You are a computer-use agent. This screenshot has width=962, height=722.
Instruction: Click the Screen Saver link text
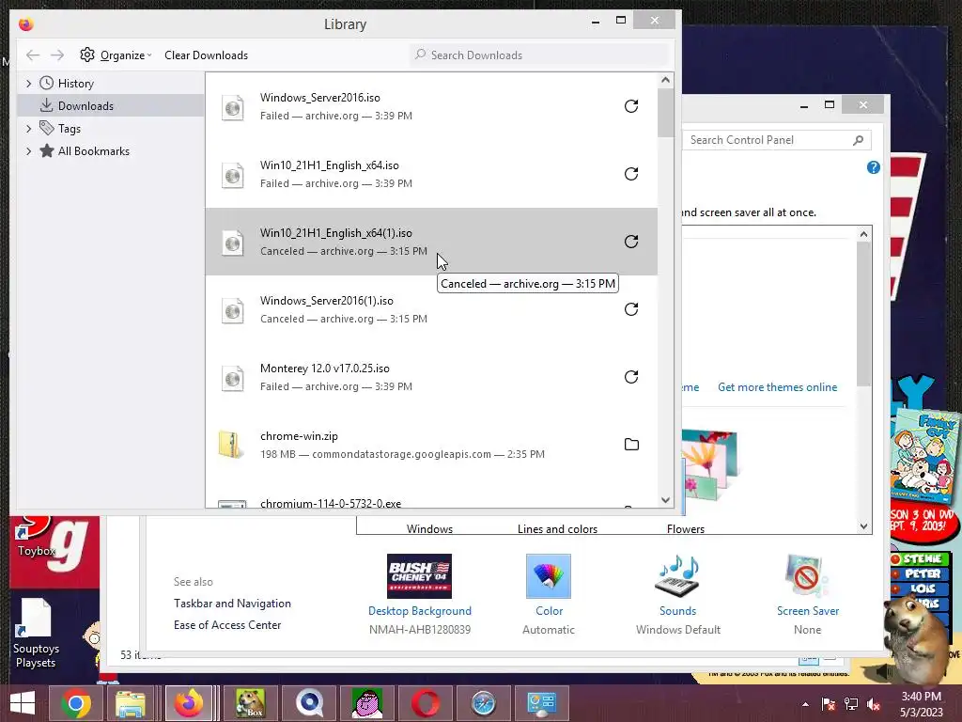[807, 611]
